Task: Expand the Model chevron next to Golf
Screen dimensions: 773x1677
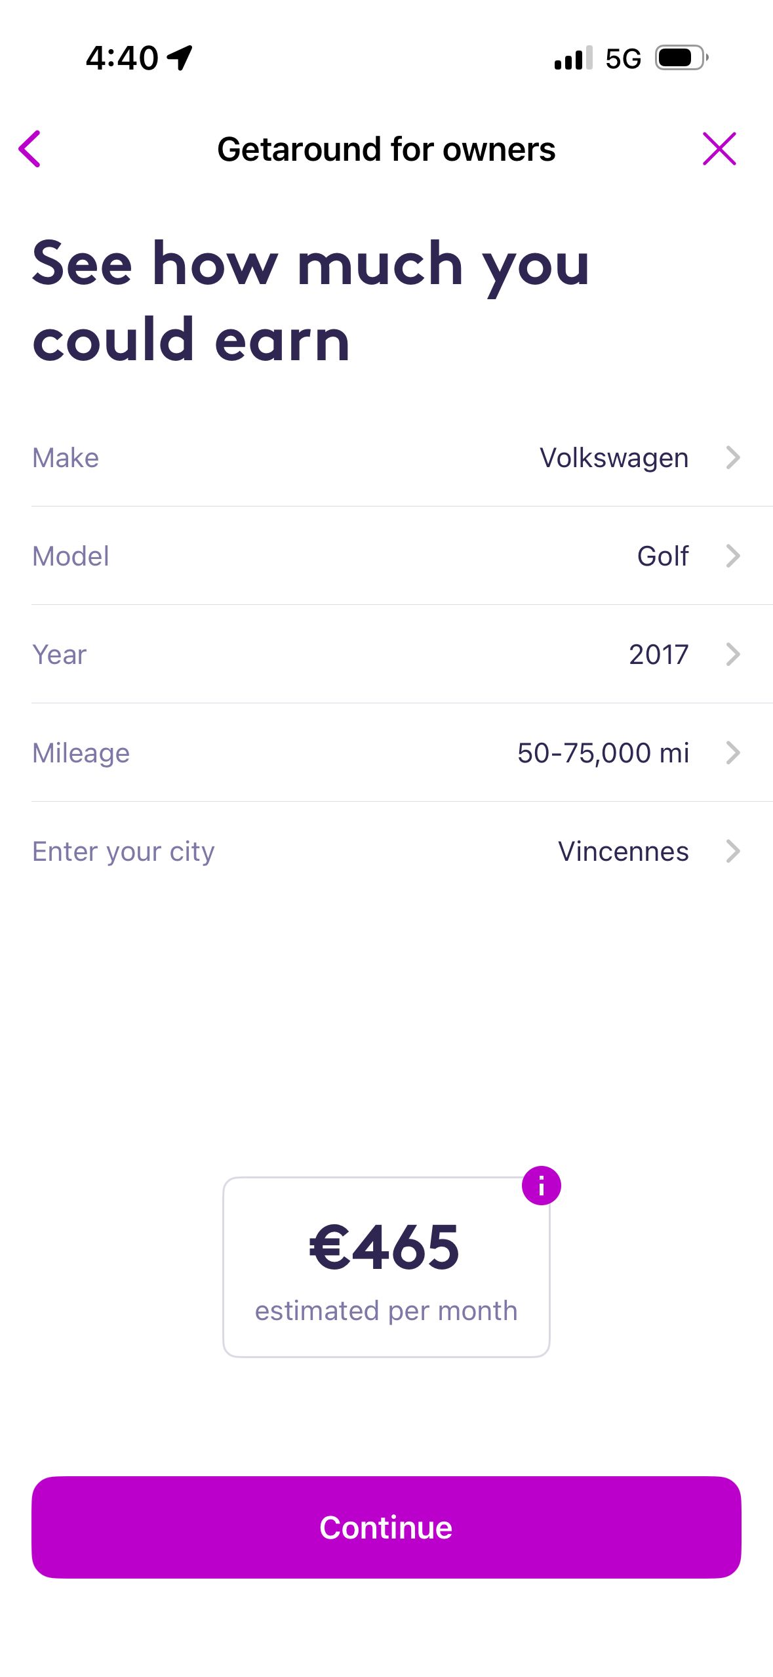Action: 733,556
